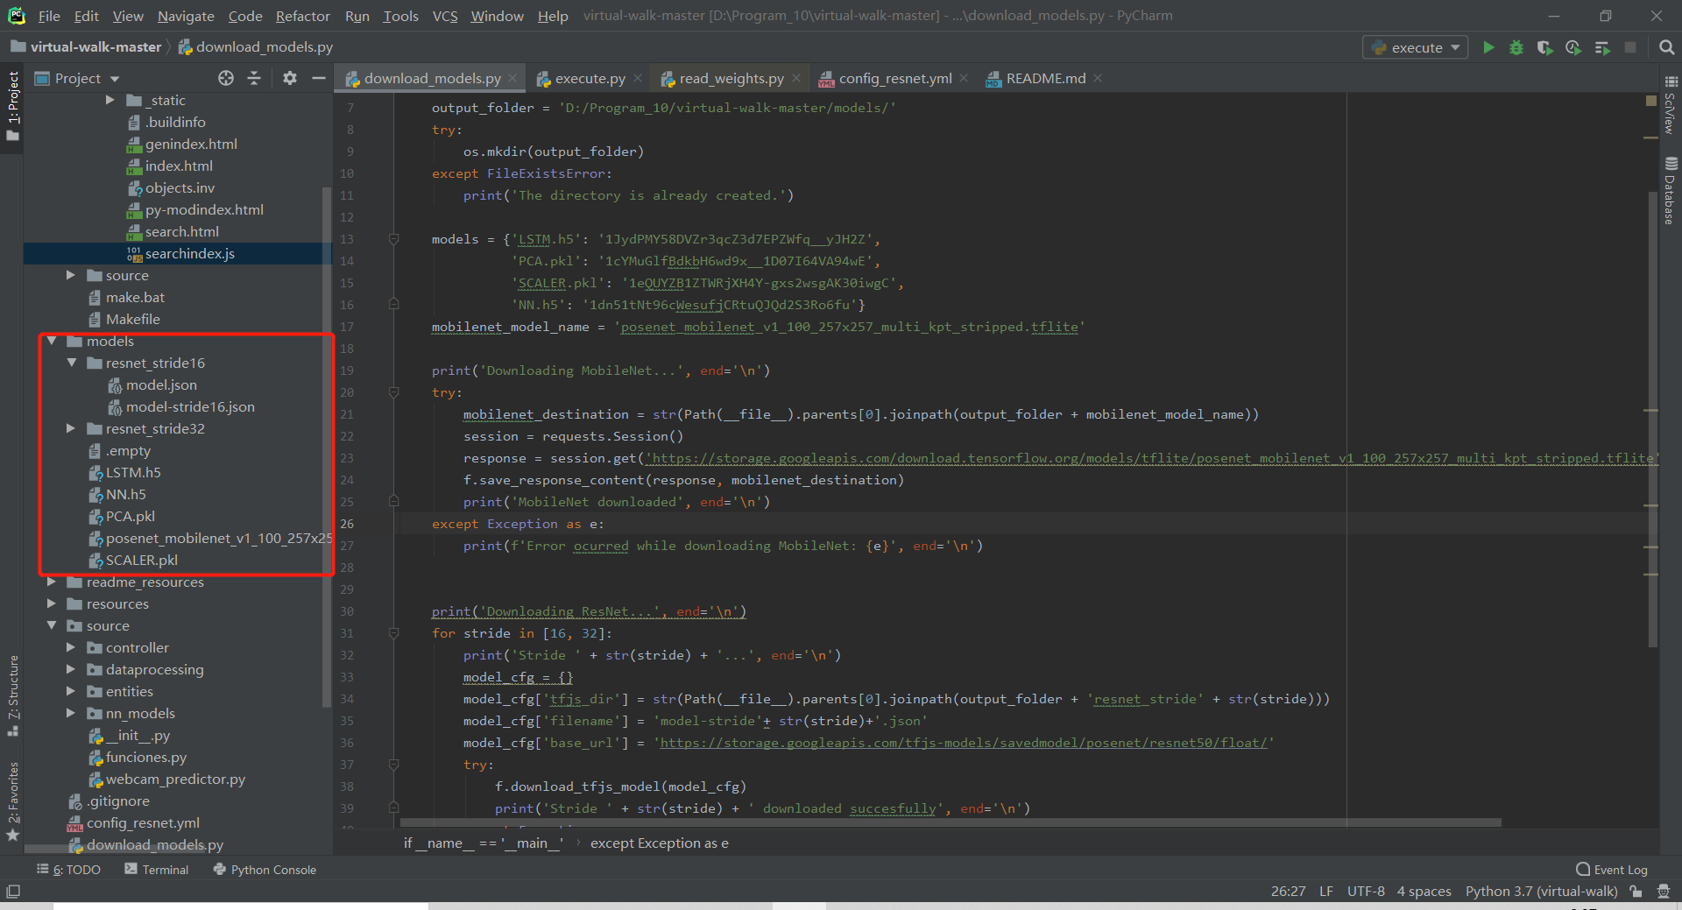Open the Navigate menu

[186, 16]
